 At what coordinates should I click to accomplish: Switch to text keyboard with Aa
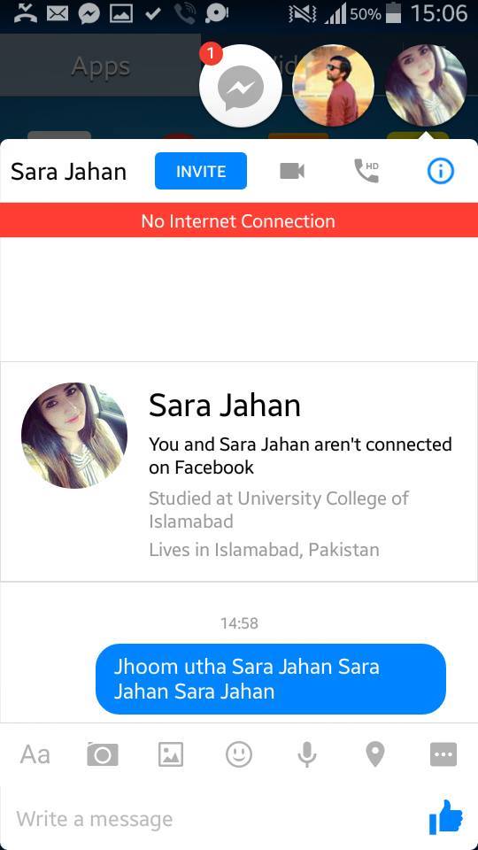pos(35,754)
